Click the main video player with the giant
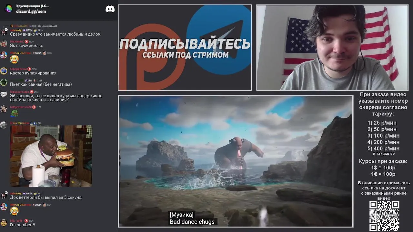The width and height of the screenshot is (413, 232). pos(236,161)
